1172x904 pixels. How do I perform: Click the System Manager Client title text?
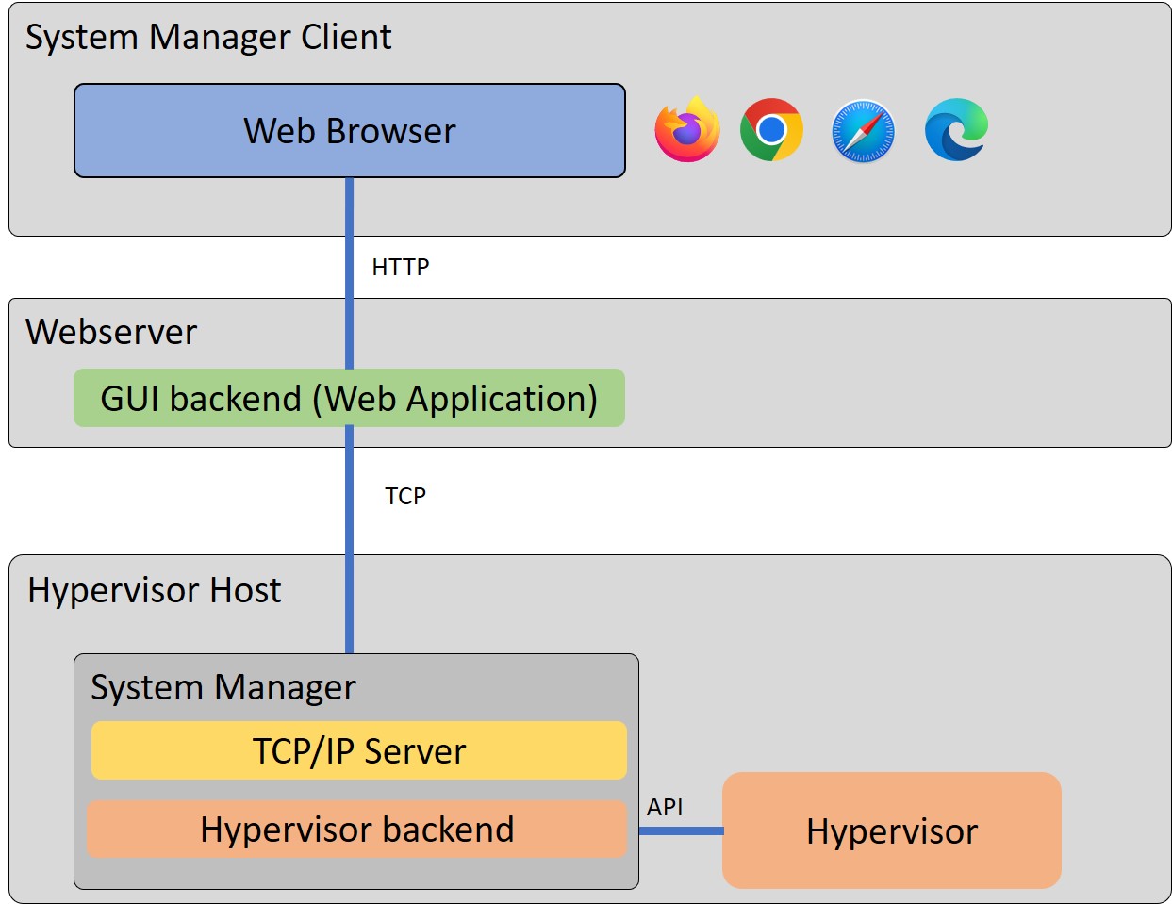pyautogui.click(x=207, y=38)
